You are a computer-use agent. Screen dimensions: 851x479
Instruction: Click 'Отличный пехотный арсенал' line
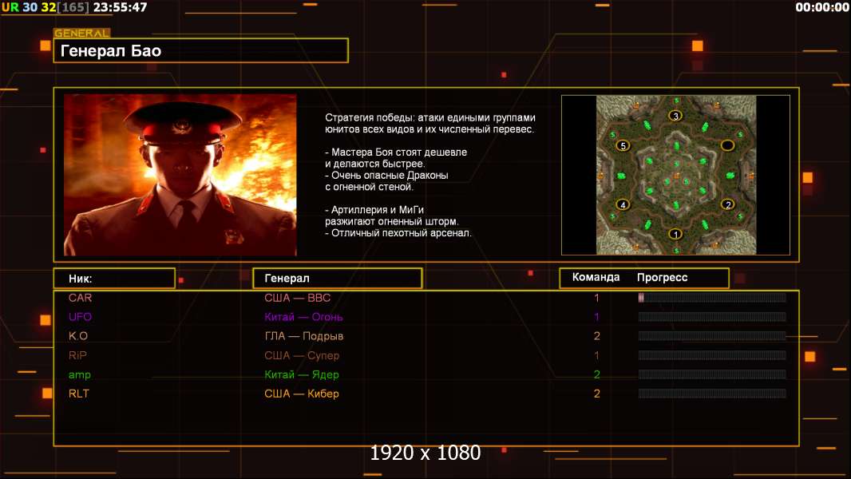click(x=398, y=233)
